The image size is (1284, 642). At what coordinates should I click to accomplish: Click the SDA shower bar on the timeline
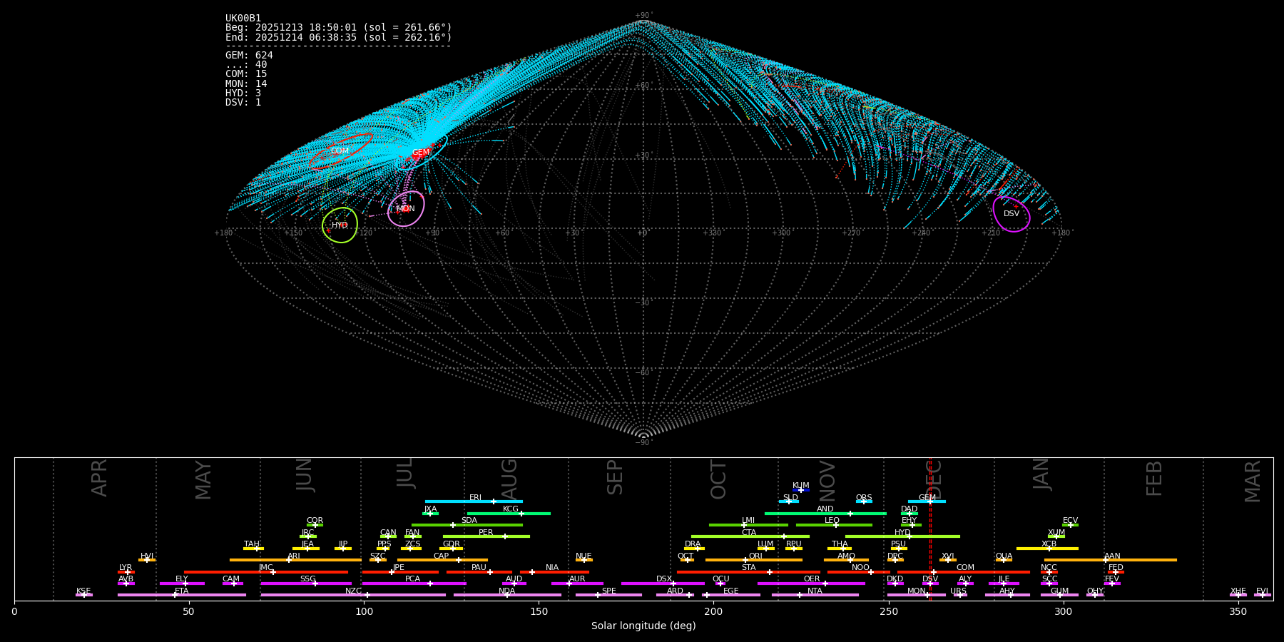(467, 525)
